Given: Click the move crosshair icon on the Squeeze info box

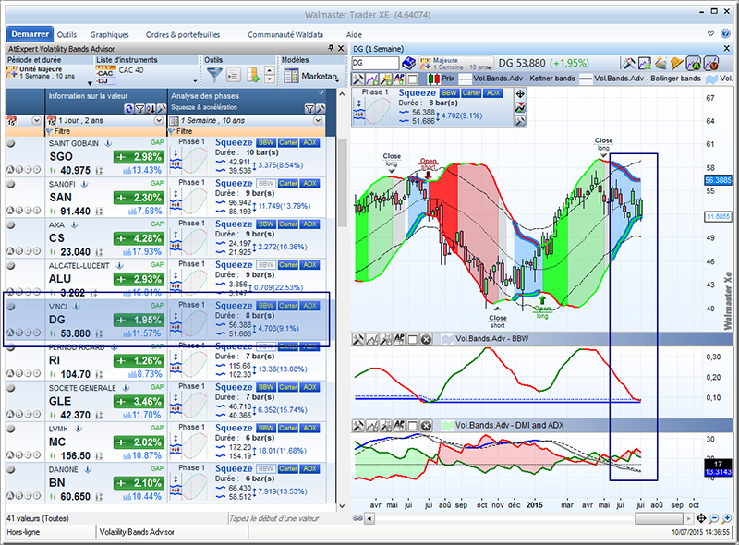Looking at the screenshot, I should (x=520, y=94).
